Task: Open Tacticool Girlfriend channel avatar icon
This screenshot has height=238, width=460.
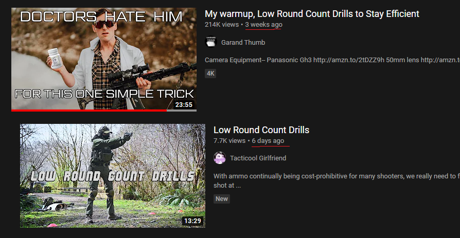Action: (x=219, y=158)
